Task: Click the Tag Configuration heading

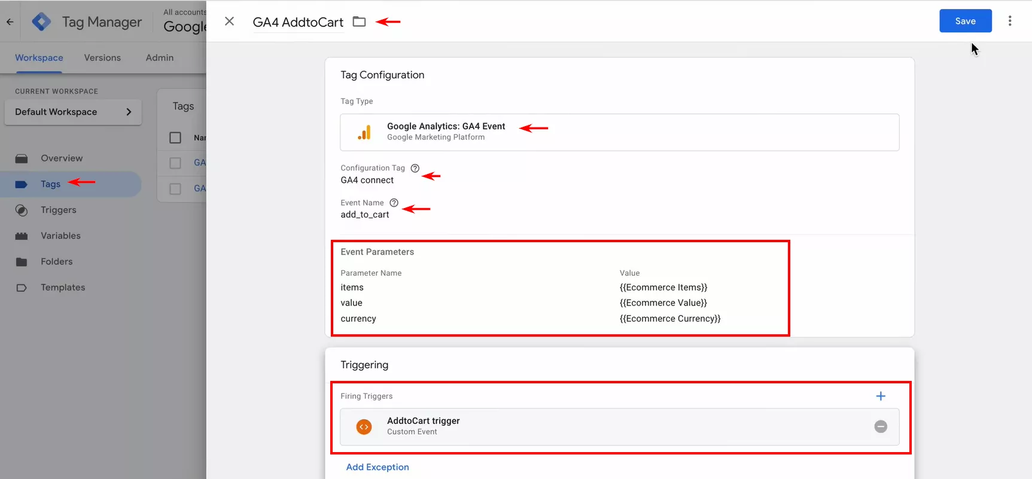Action: point(382,75)
